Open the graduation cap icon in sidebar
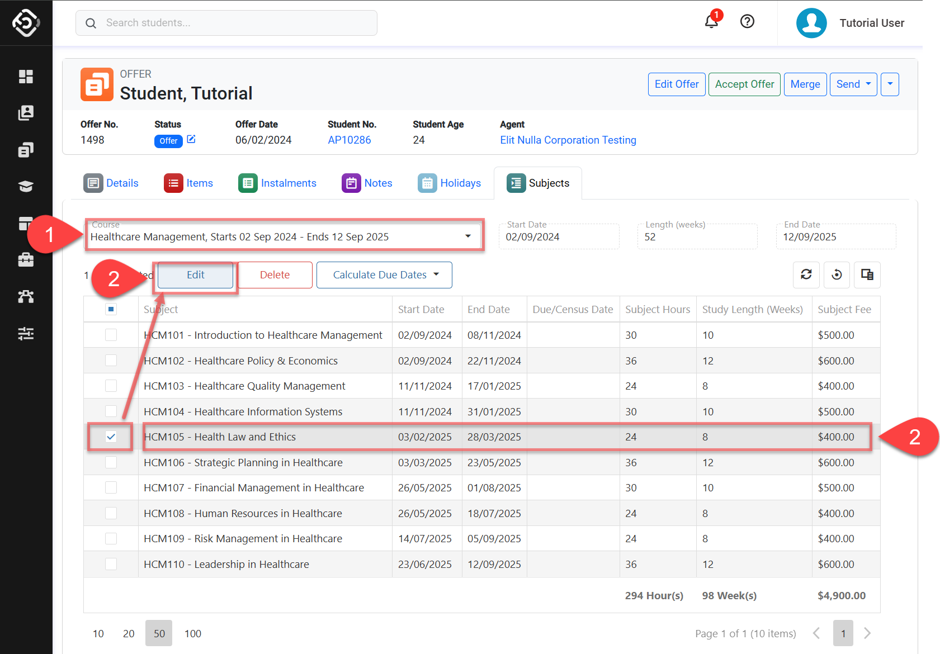The image size is (940, 654). (26, 186)
